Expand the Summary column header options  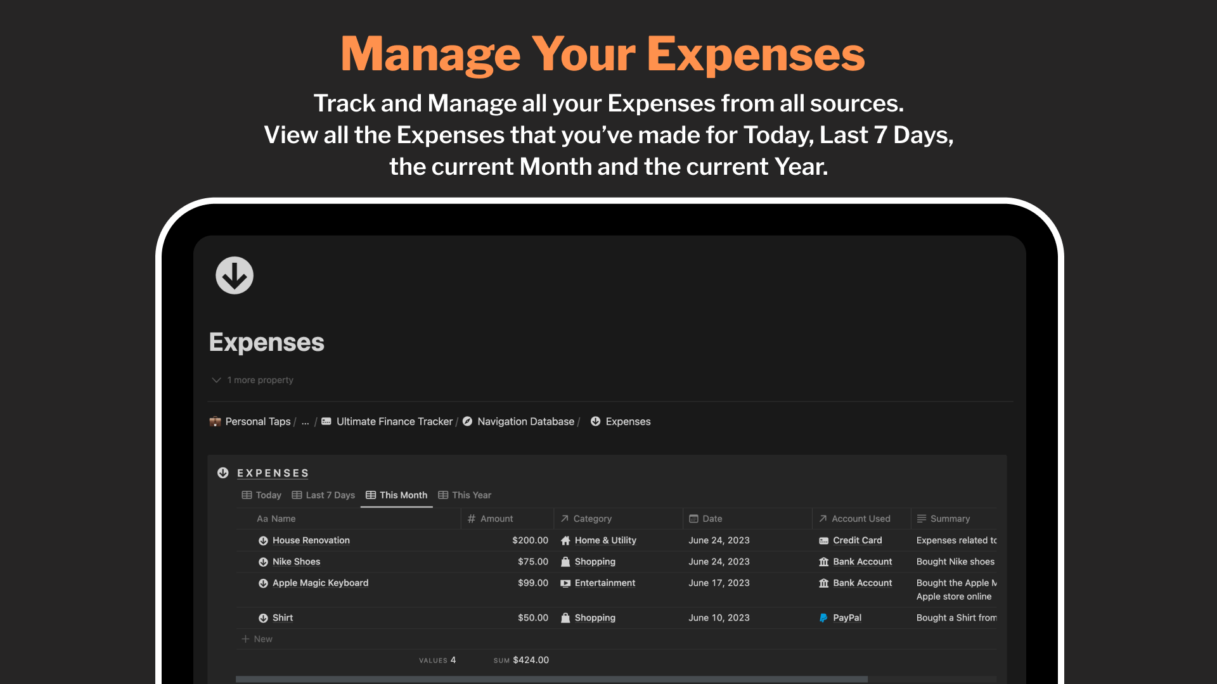coord(922,518)
